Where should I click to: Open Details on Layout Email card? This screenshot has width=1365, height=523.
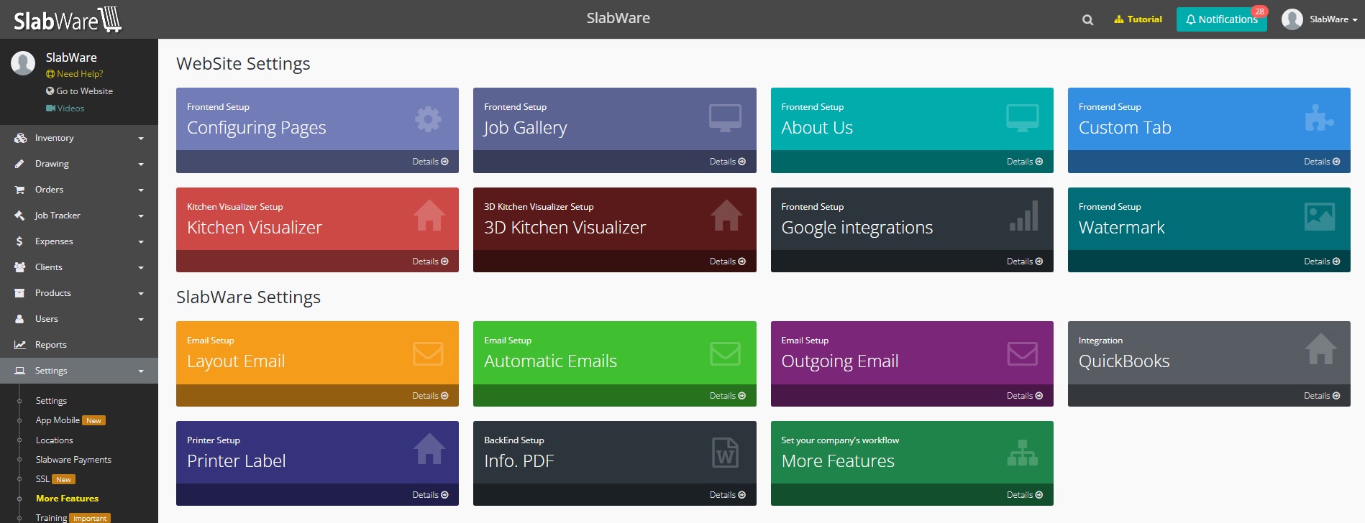pyautogui.click(x=430, y=396)
